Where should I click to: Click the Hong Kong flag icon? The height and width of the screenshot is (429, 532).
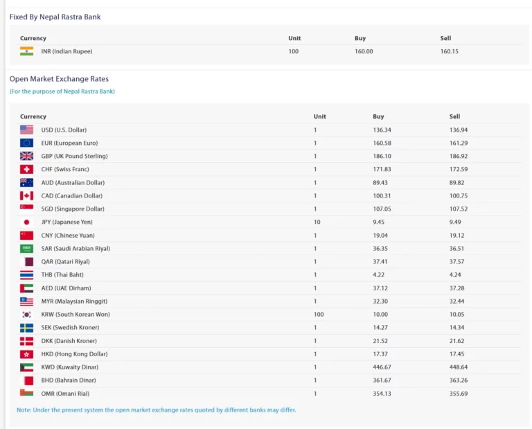tap(26, 354)
